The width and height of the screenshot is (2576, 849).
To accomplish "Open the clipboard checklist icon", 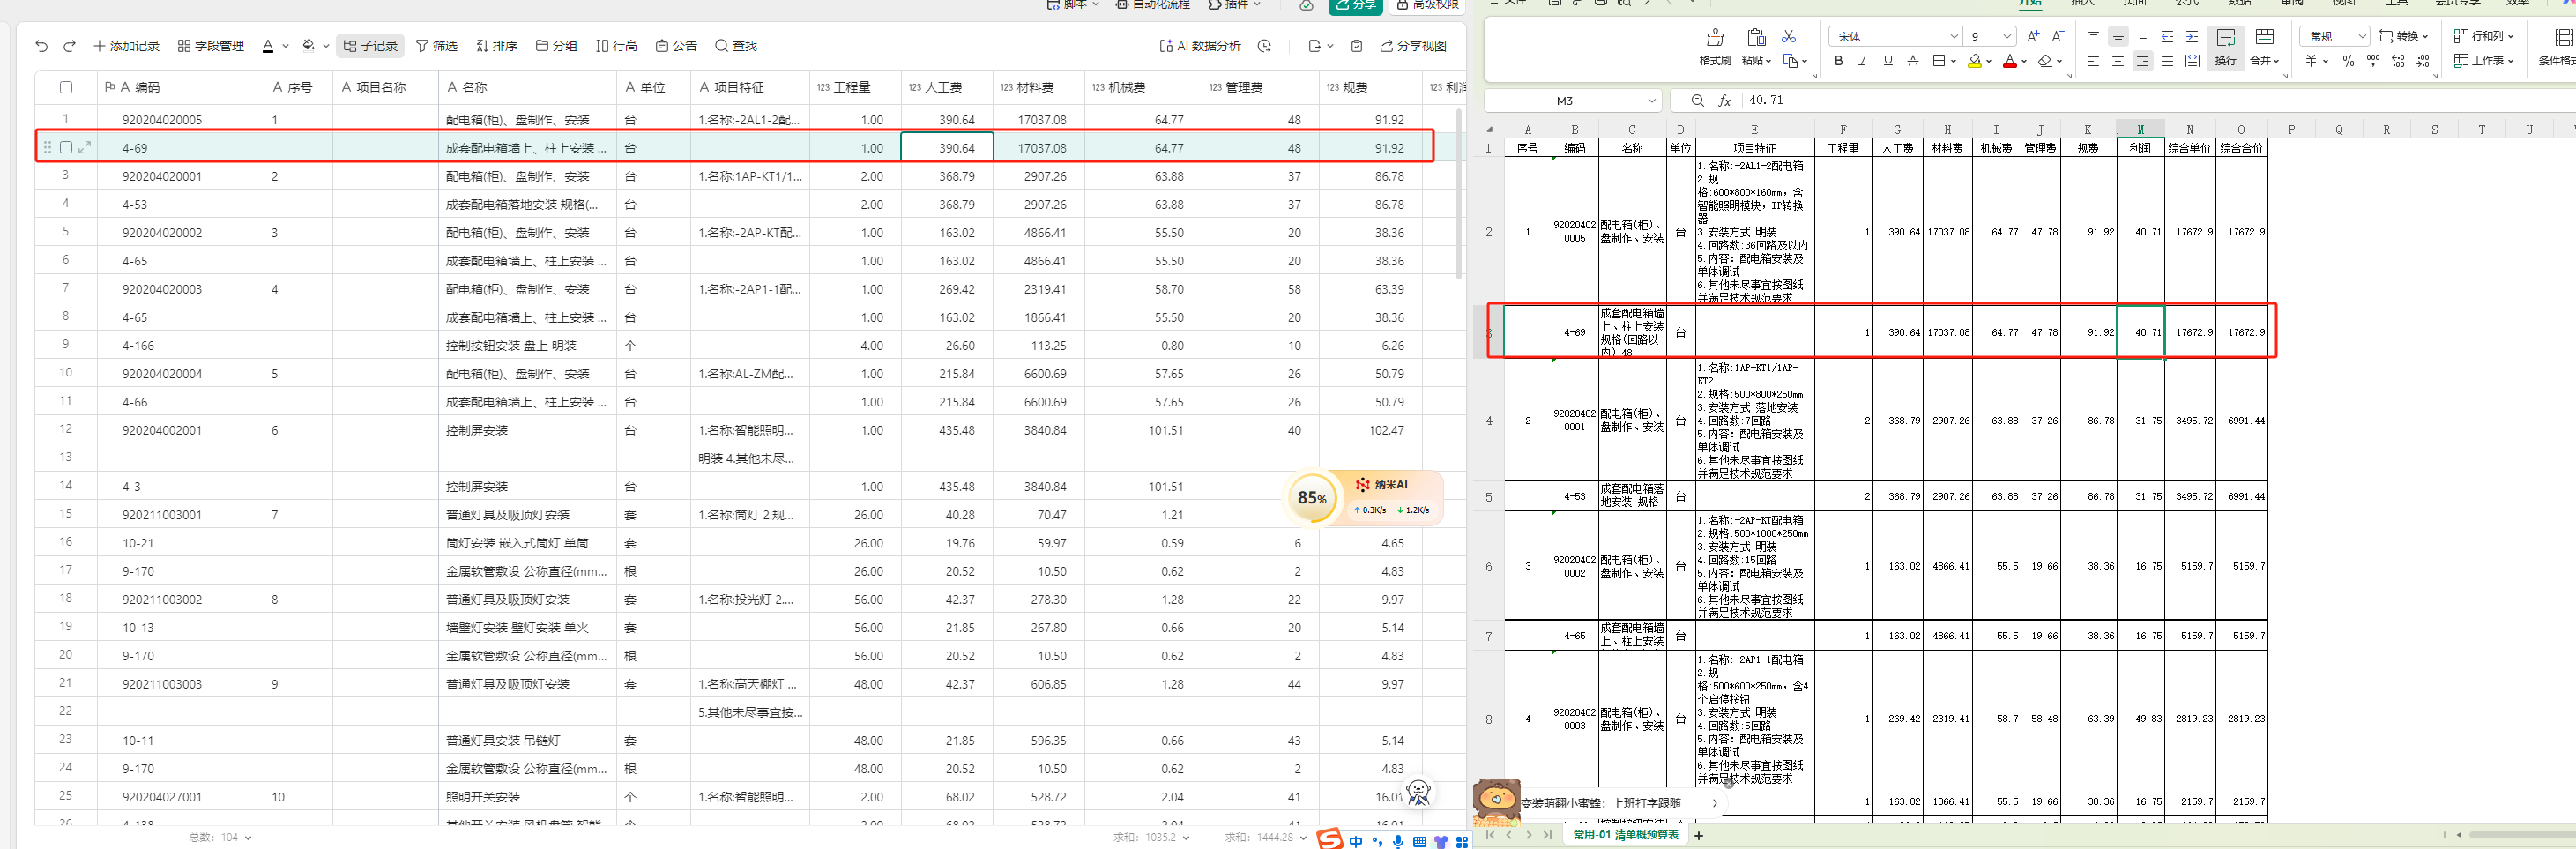I will click(1356, 46).
